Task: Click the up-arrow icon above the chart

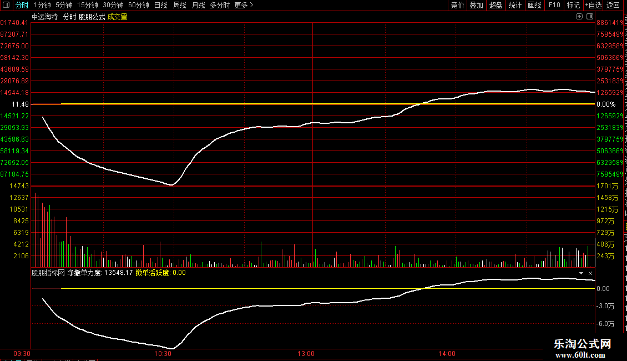Action: coord(579,17)
